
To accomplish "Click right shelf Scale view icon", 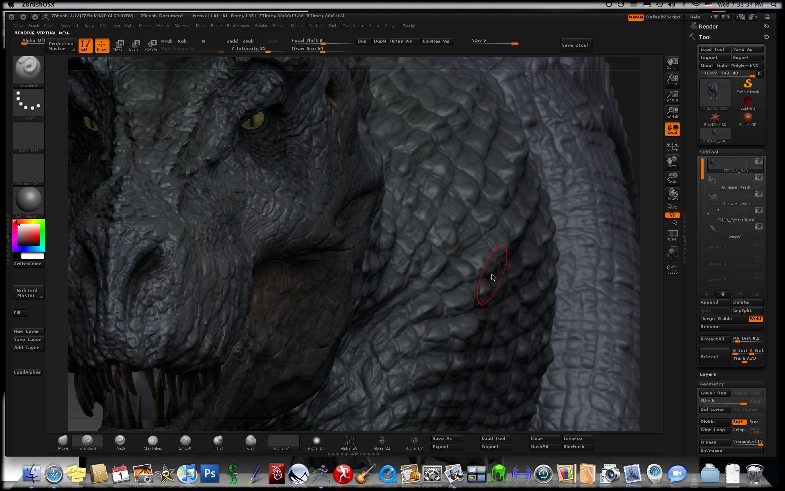I will tap(672, 178).
